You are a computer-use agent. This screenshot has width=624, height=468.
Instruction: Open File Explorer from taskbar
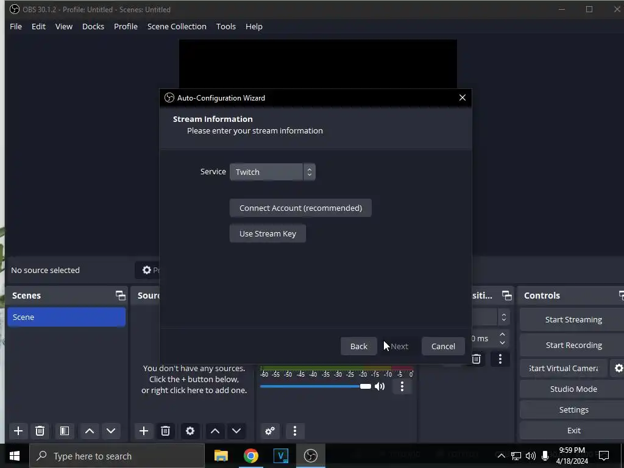click(x=221, y=456)
